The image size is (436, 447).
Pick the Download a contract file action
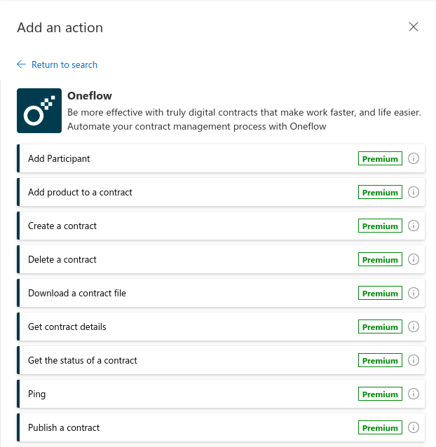click(221, 293)
